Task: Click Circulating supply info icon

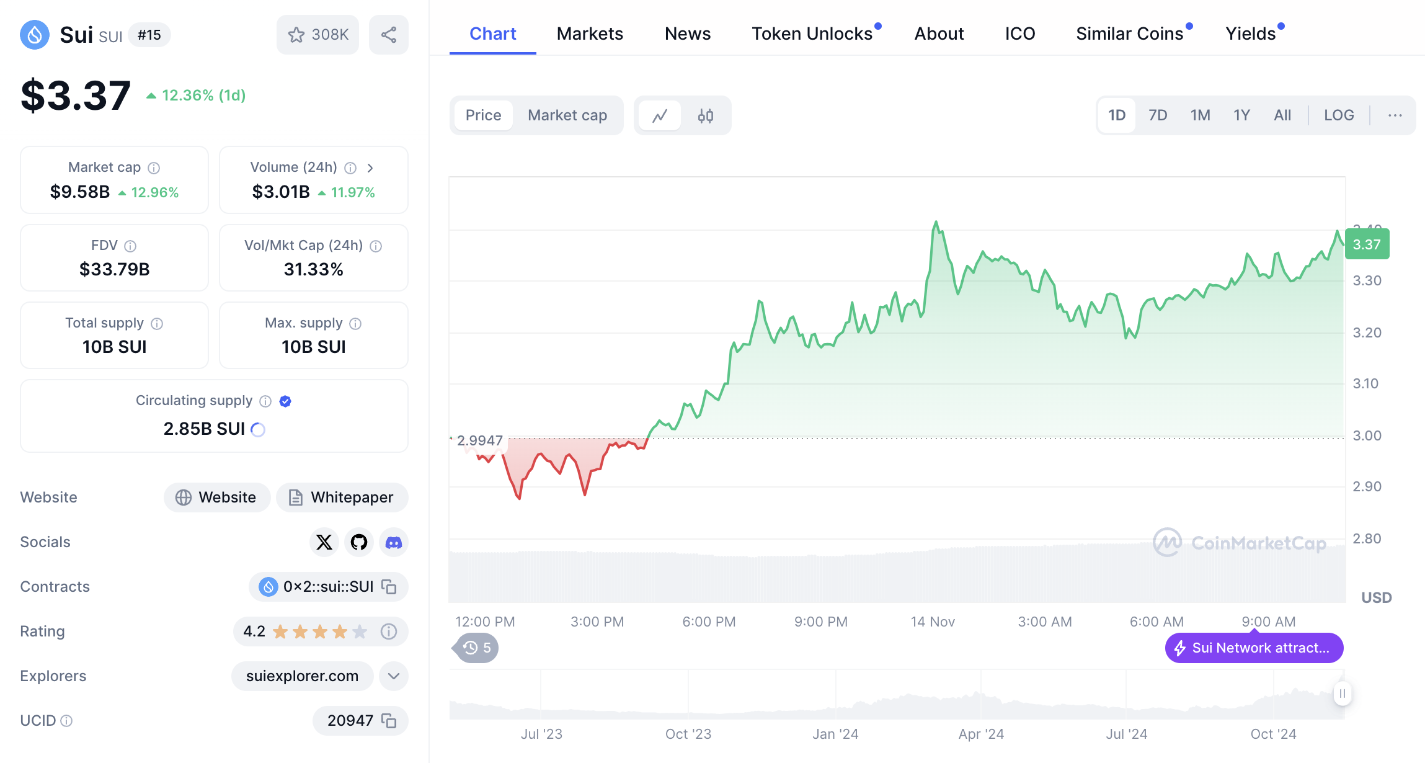Action: click(x=265, y=401)
